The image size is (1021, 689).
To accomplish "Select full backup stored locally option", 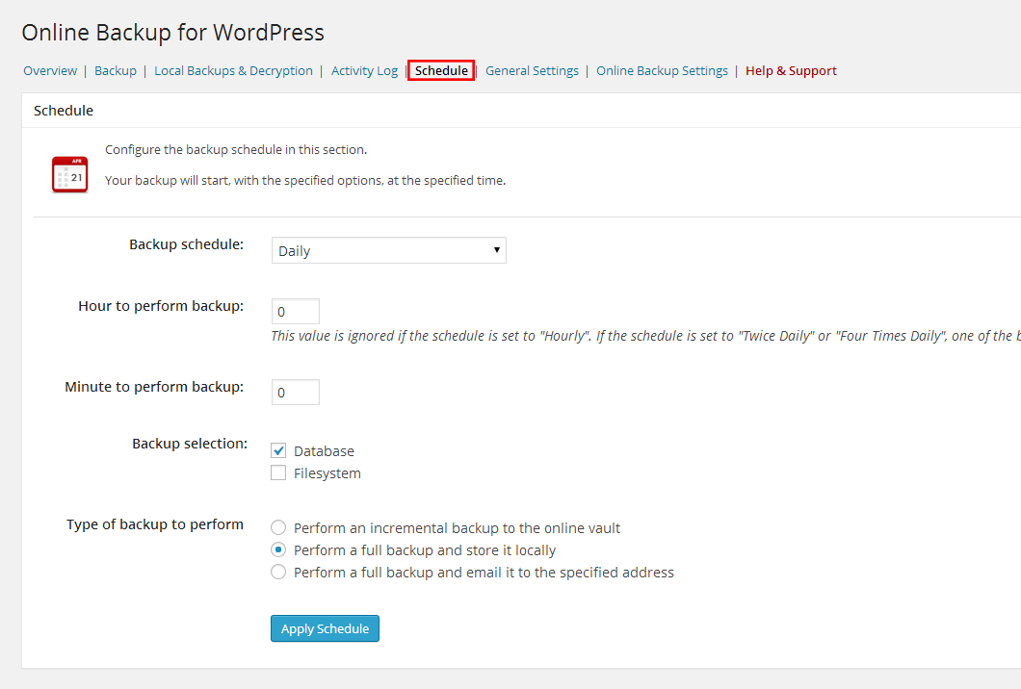I will tap(278, 549).
